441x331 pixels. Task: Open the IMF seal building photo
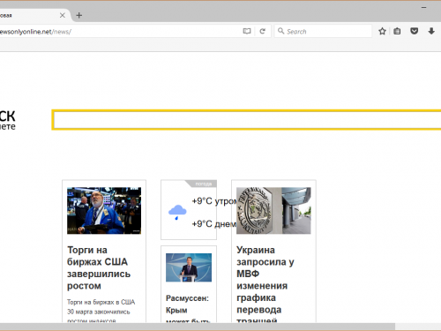coord(273,211)
